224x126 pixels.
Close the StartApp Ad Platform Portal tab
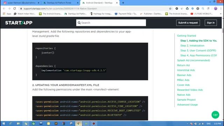(78, 3)
